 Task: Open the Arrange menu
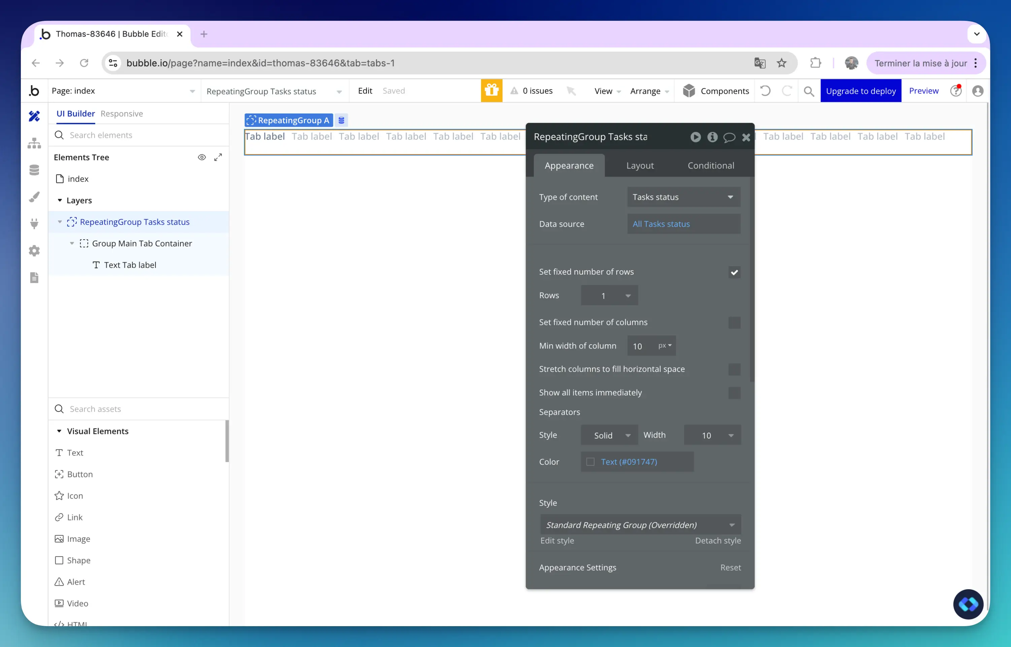coord(649,91)
